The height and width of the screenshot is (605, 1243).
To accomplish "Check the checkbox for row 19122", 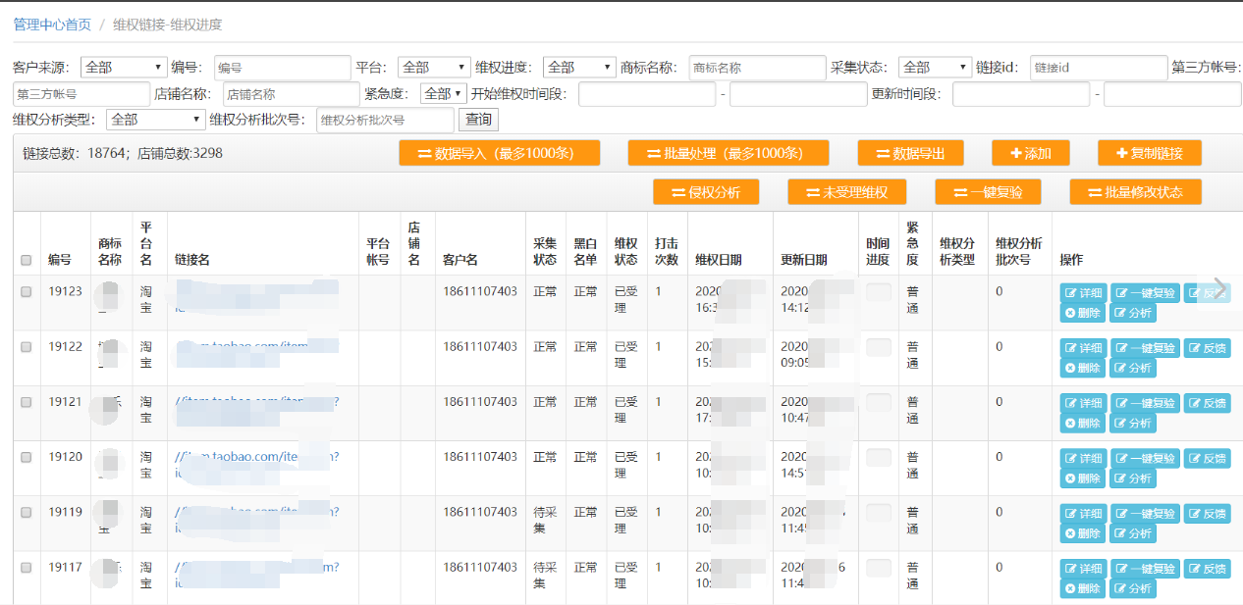I will click(x=27, y=346).
